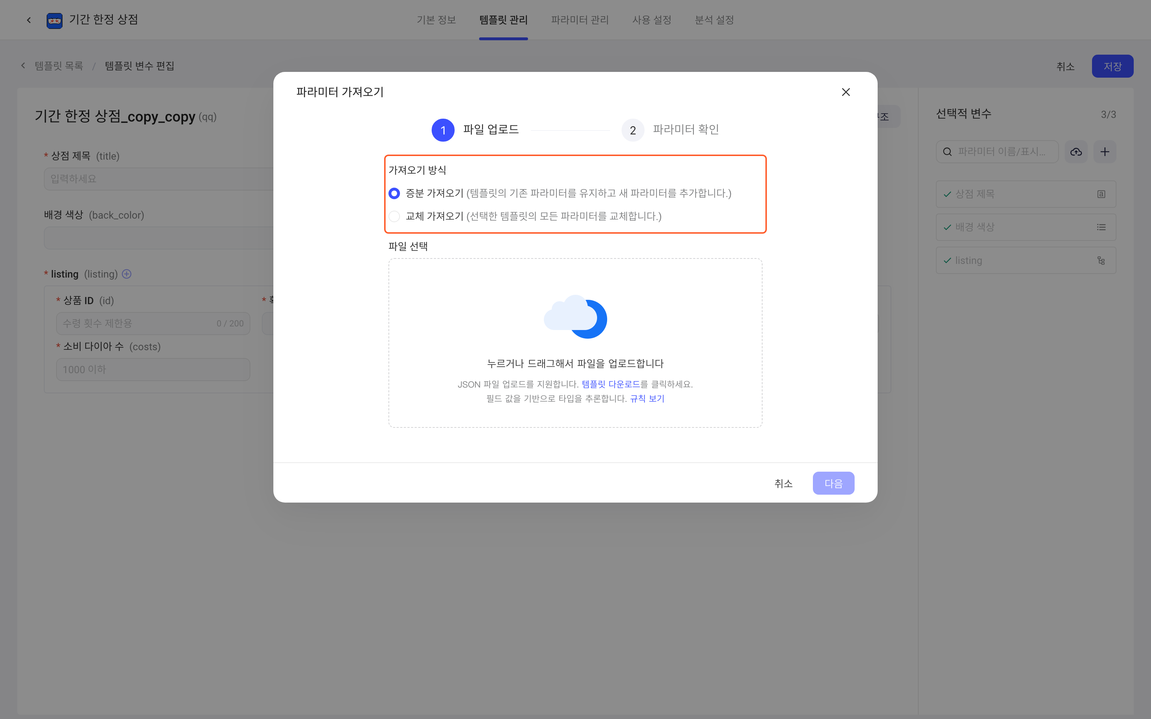
Task: Switch to 파라미터 관리 tab
Action: pyautogui.click(x=580, y=20)
